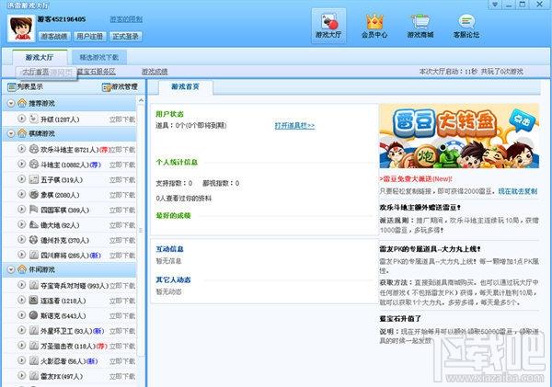Open 客服论坛 chat bubble icon
This screenshot has height=387, width=552.
(x=466, y=26)
